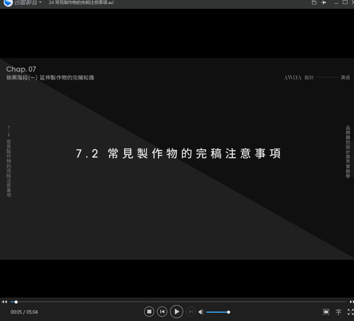The image size is (354, 321).
Task: Click the video title 24 常見製作物的完稿注意事項.avi
Action: tap(81, 3)
